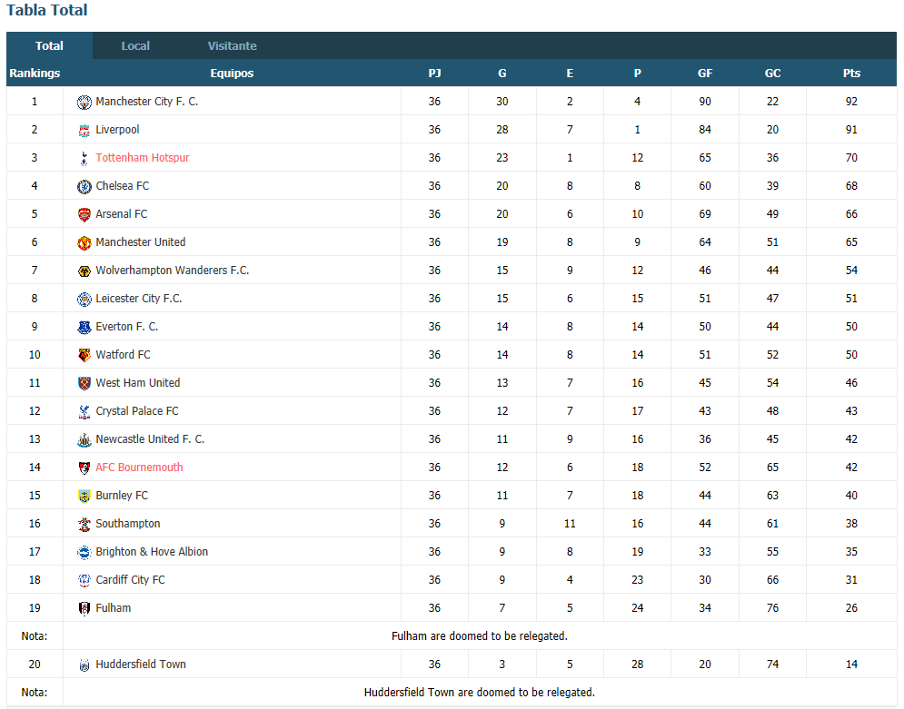Click the Everton crest icon
The image size is (904, 709).
click(x=84, y=328)
